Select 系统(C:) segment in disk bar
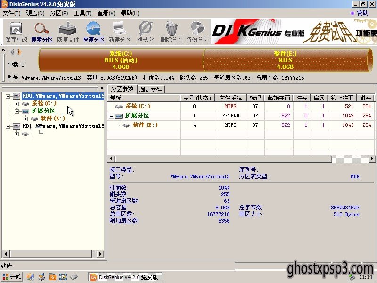The width and height of the screenshot is (377, 283). pyautogui.click(x=121, y=60)
